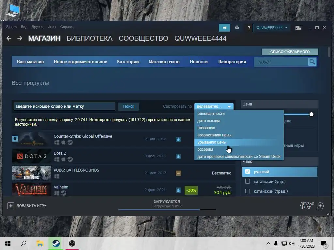Go back with the left arrow
Viewport: 334px width, 250px height.
9,38
